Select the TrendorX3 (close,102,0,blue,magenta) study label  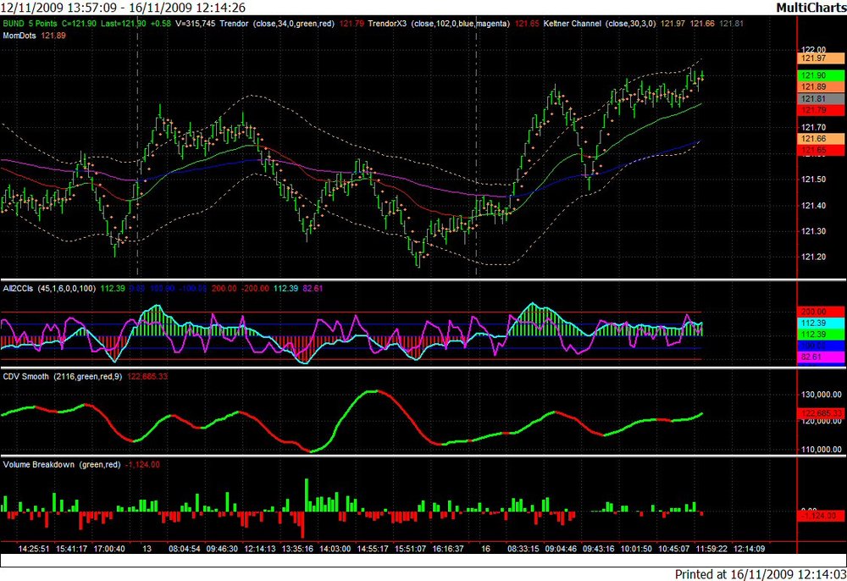(439, 24)
